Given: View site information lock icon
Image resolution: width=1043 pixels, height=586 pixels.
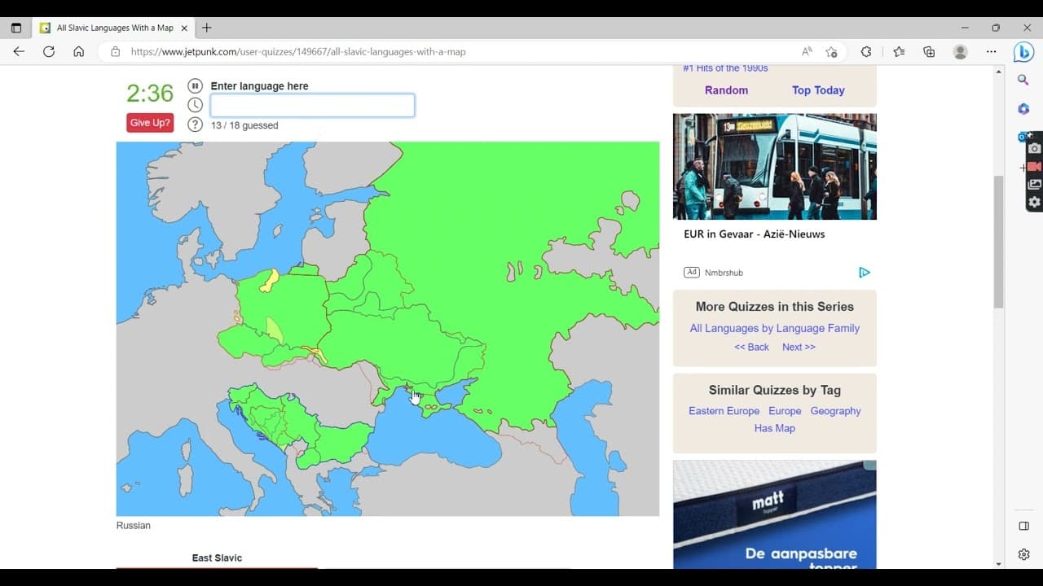Looking at the screenshot, I should [115, 51].
